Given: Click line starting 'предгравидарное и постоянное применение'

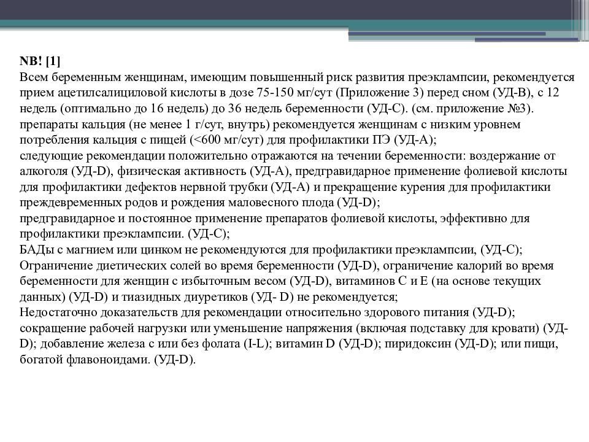Looking at the screenshot, I should tap(275, 219).
